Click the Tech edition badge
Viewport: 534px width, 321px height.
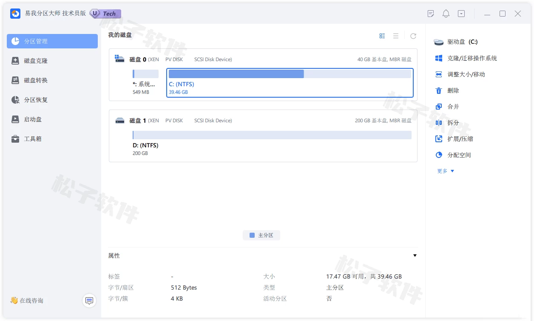105,14
